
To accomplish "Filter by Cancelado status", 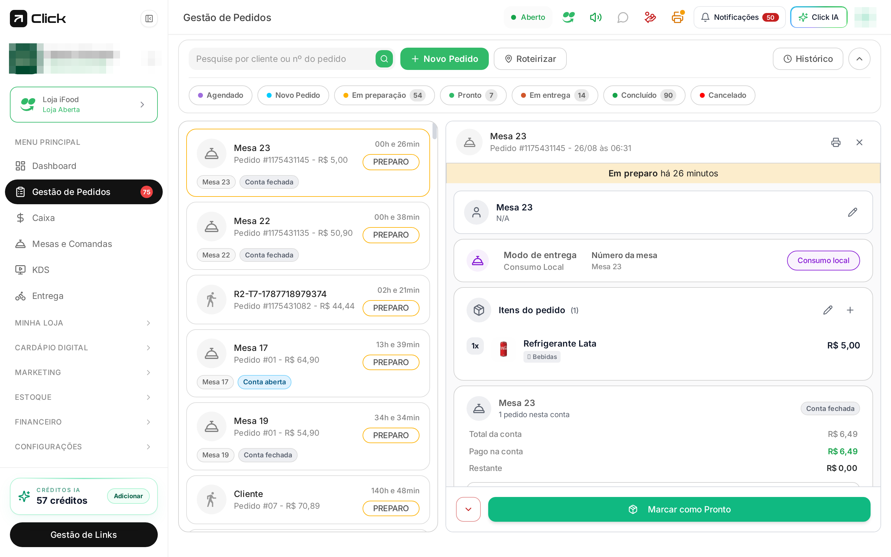I will (723, 95).
